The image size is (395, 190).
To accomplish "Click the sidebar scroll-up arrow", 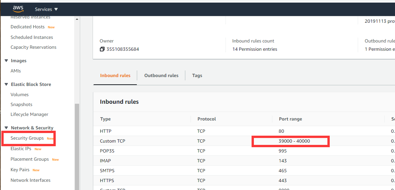I will tap(77, 19).
